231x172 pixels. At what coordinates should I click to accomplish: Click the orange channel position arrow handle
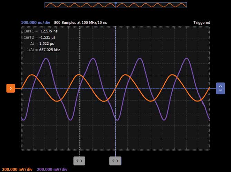[11, 88]
